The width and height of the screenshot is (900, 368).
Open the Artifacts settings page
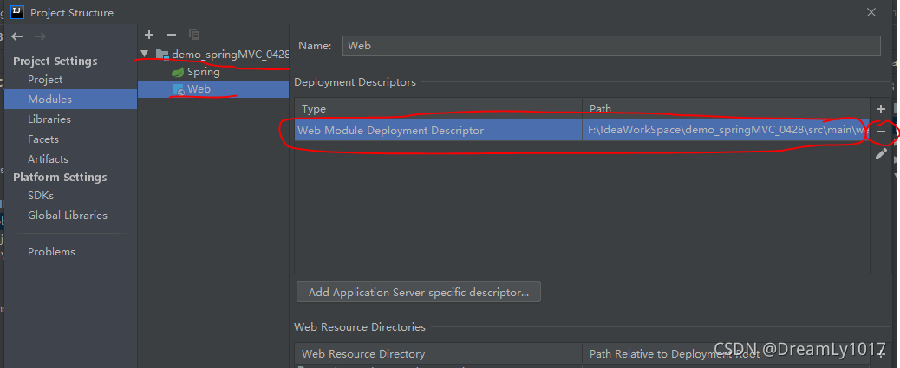point(48,159)
